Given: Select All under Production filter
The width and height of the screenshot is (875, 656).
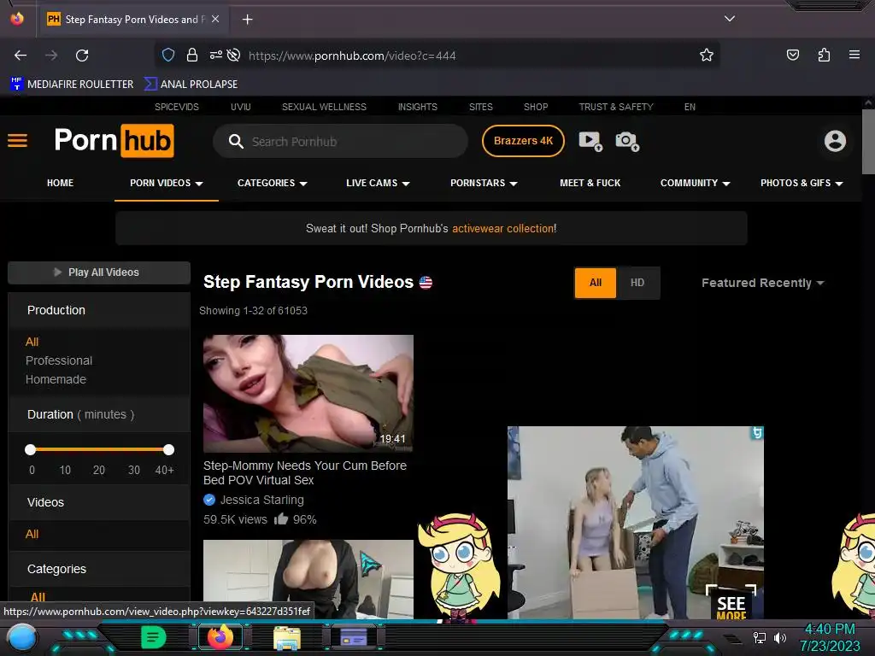Looking at the screenshot, I should pyautogui.click(x=32, y=342).
